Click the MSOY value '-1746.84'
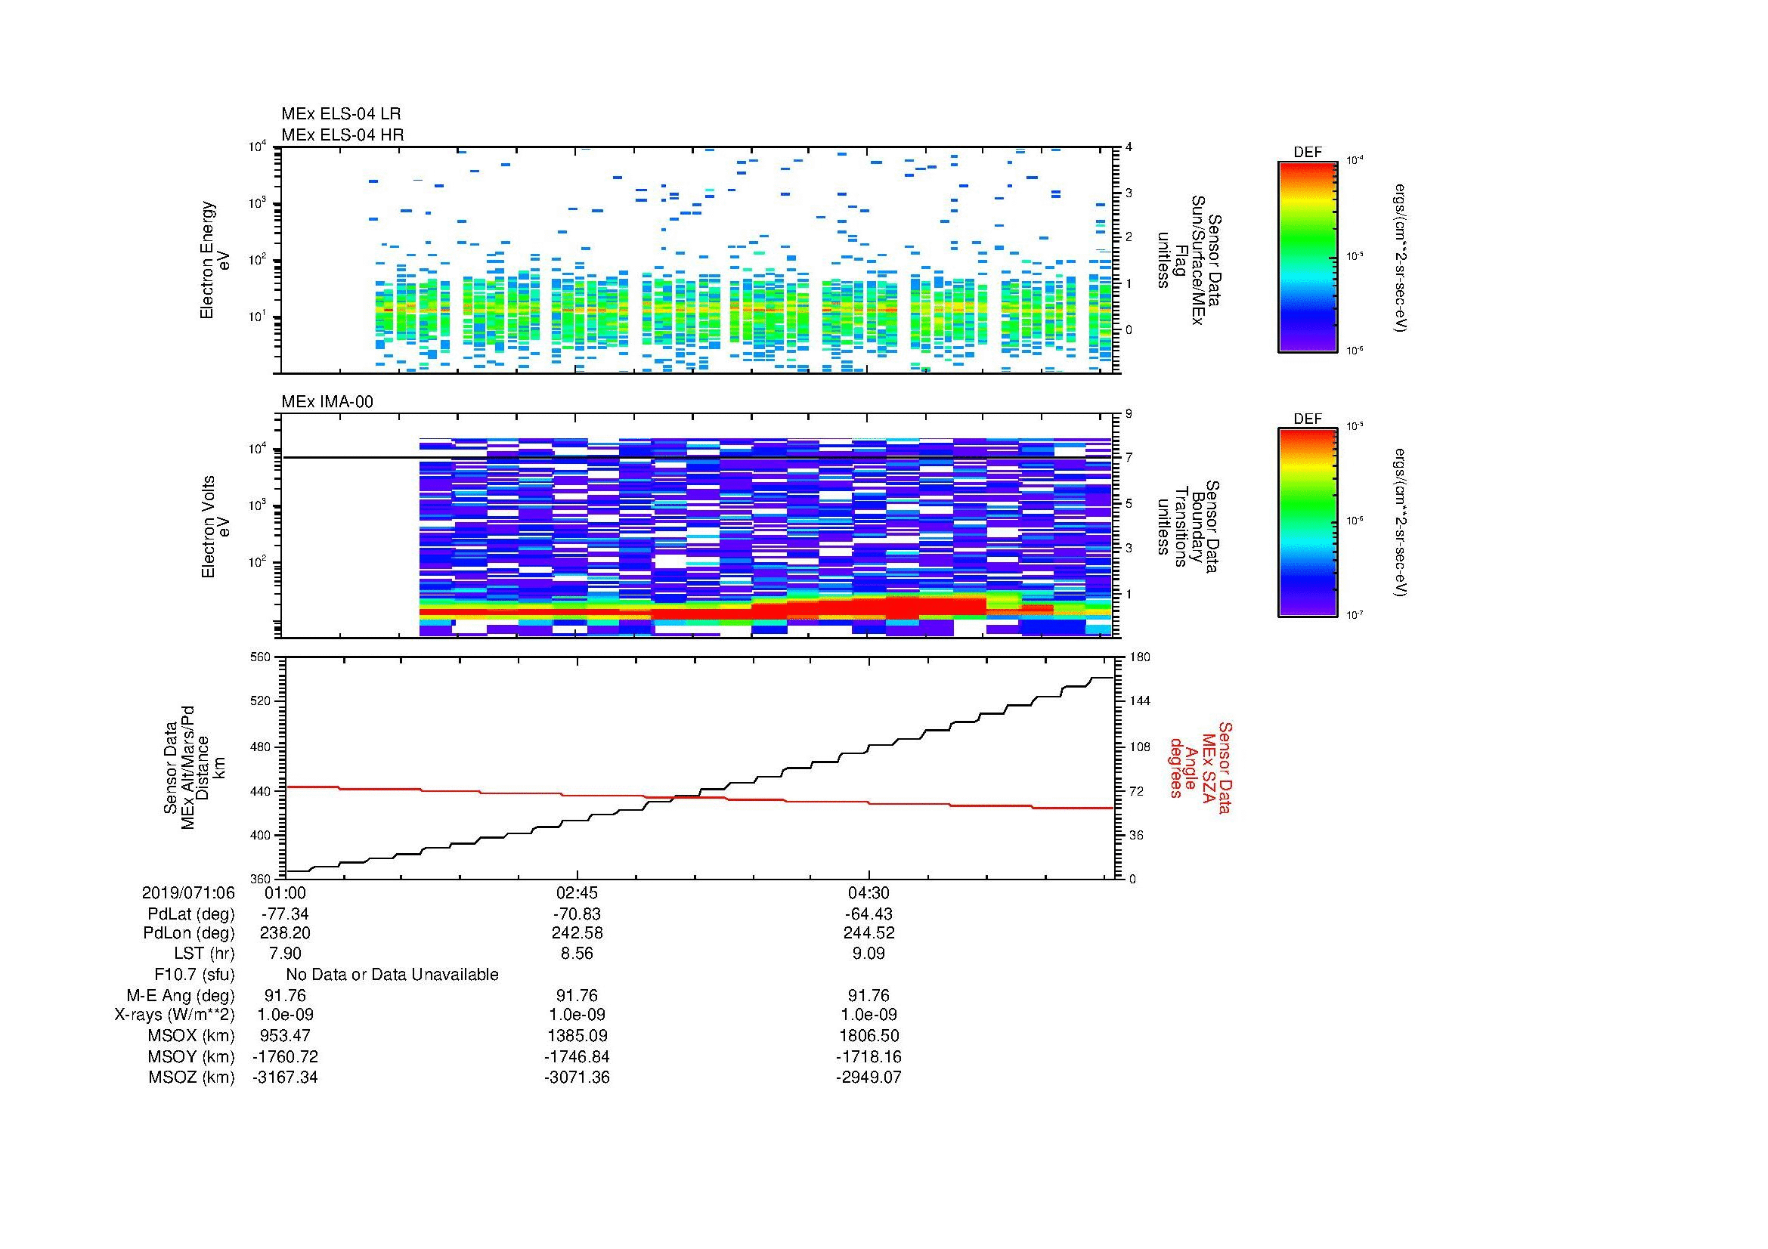1768x1249 pixels. (x=577, y=1056)
